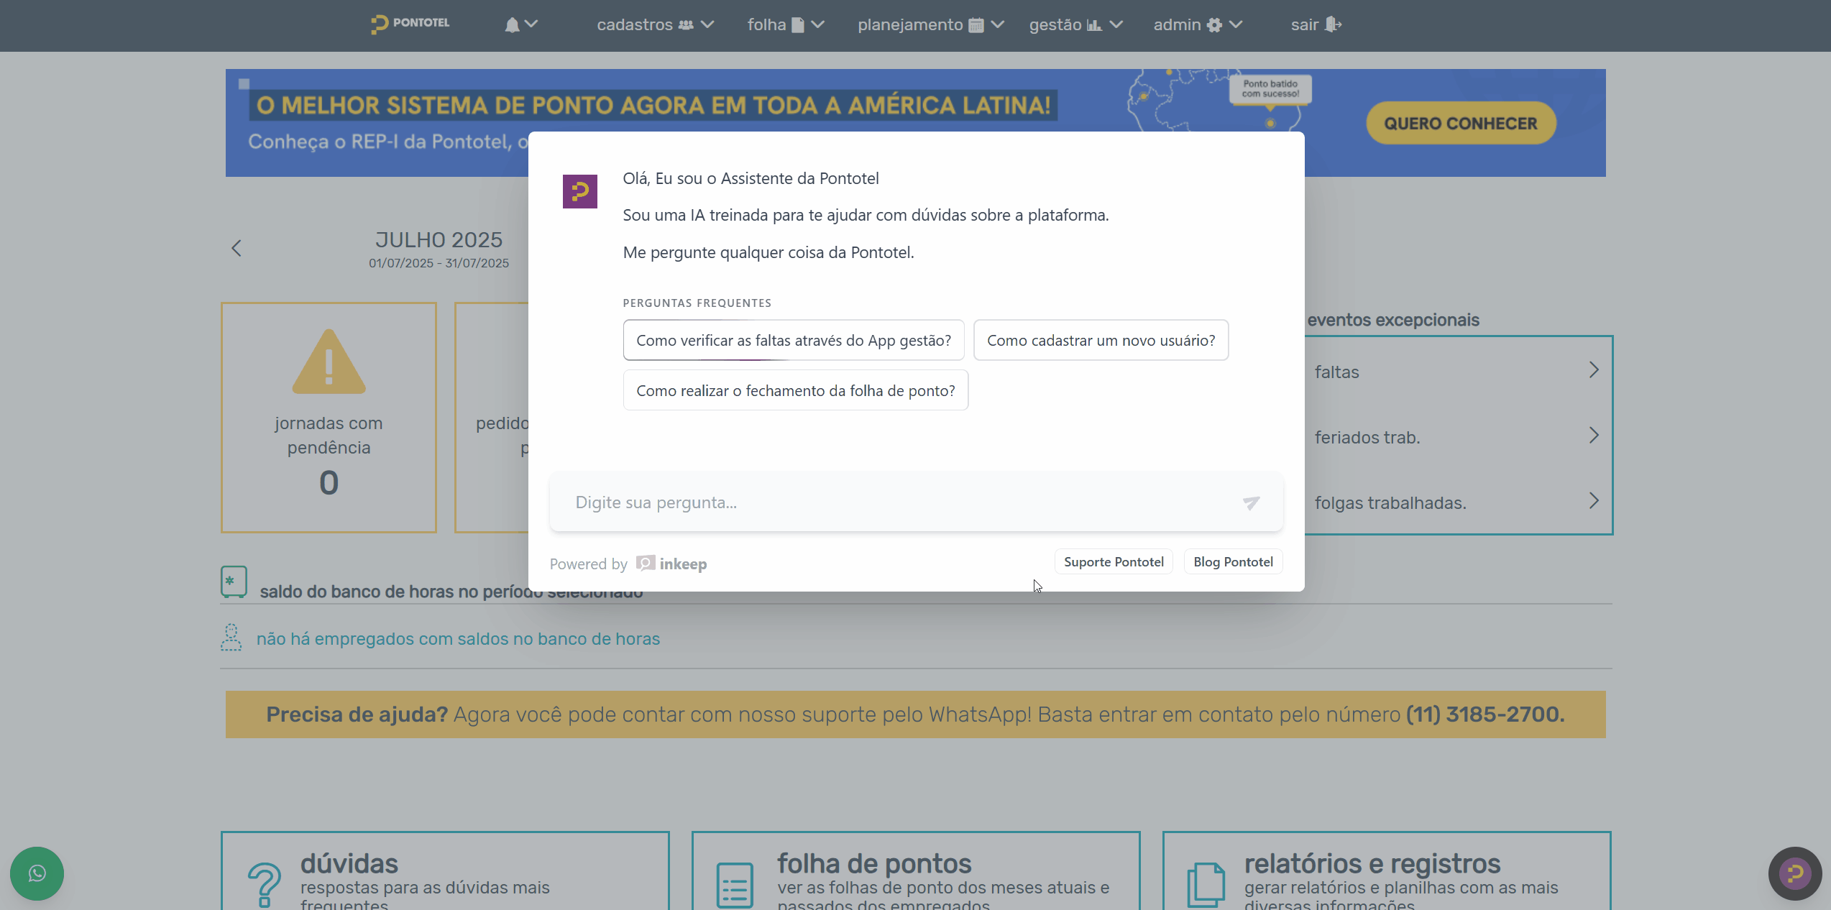This screenshot has width=1831, height=910.
Task: Open the gestão menu
Action: point(1075,24)
